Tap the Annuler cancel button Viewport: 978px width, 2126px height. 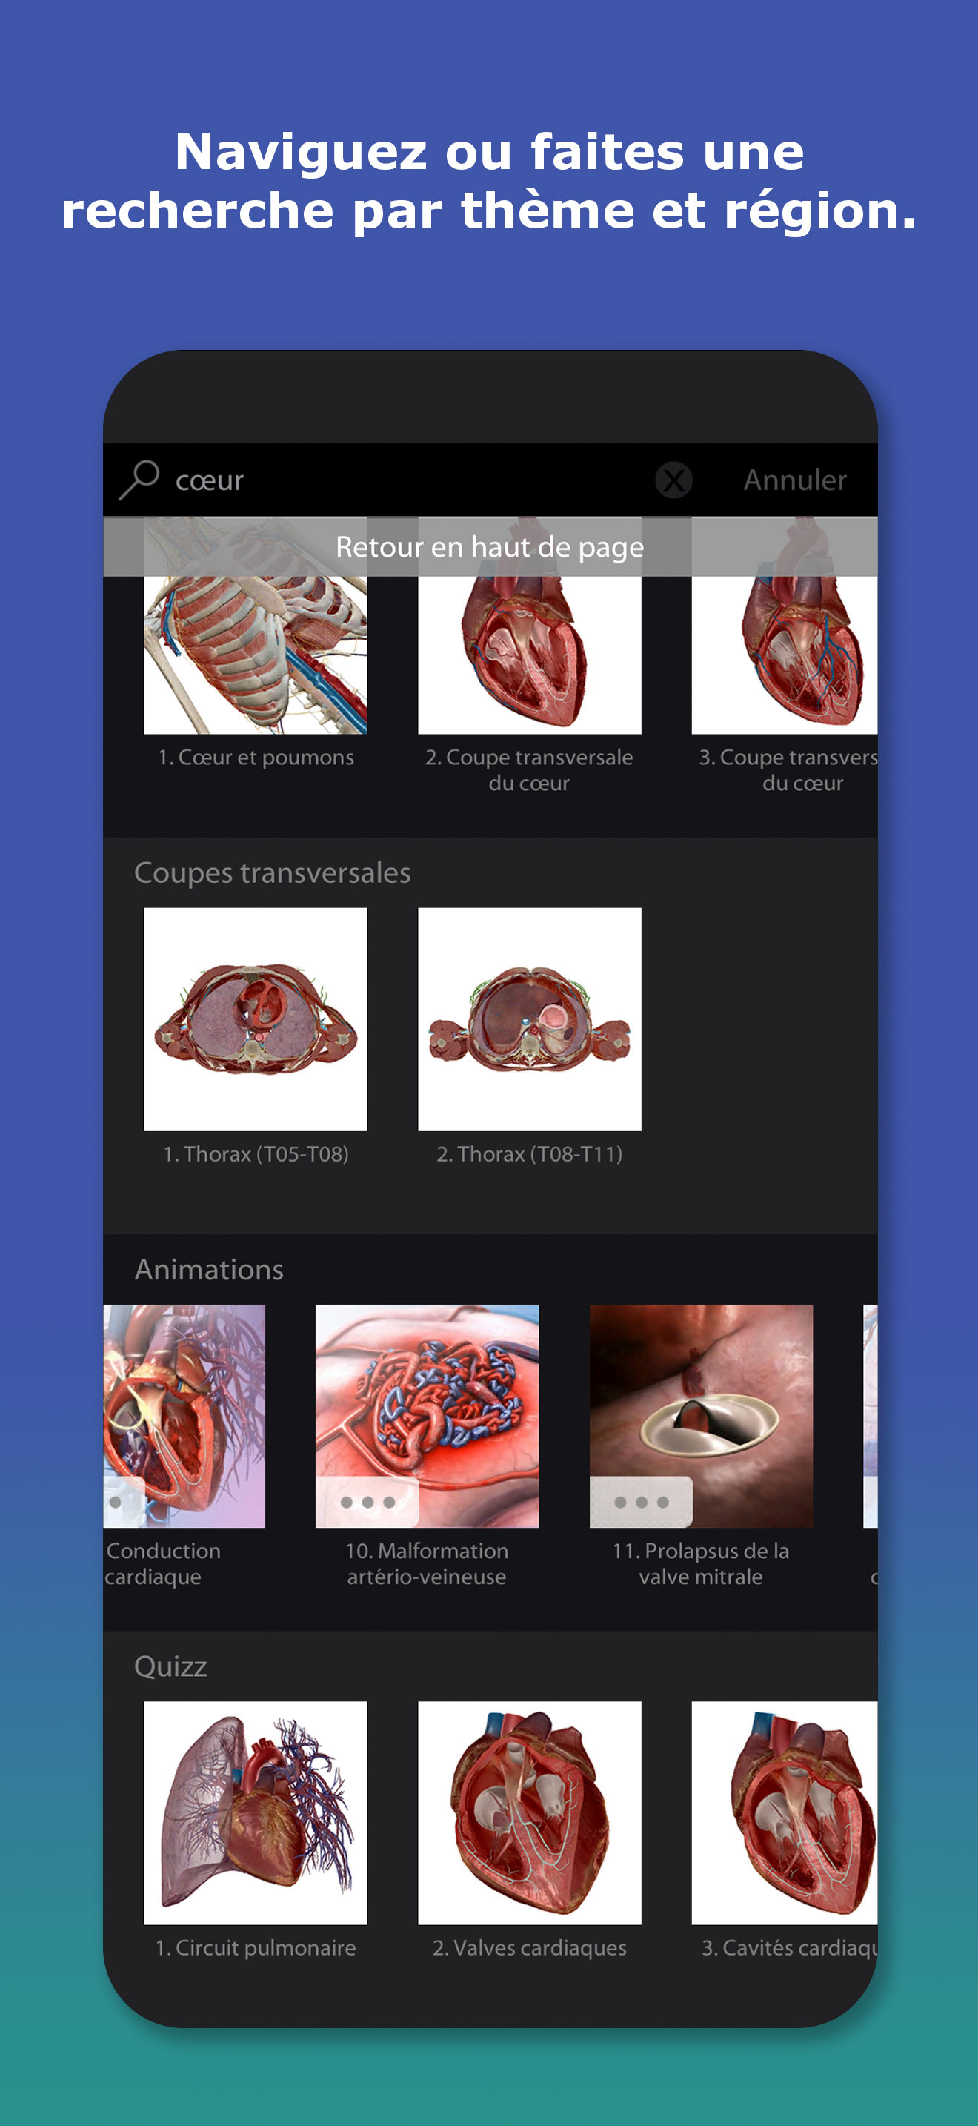[x=795, y=480]
